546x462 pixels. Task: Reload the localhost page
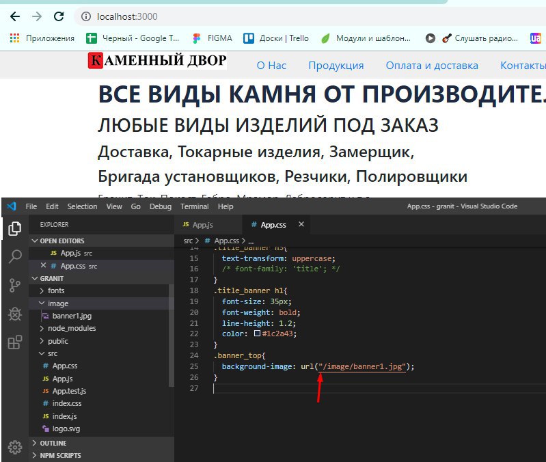[x=59, y=16]
